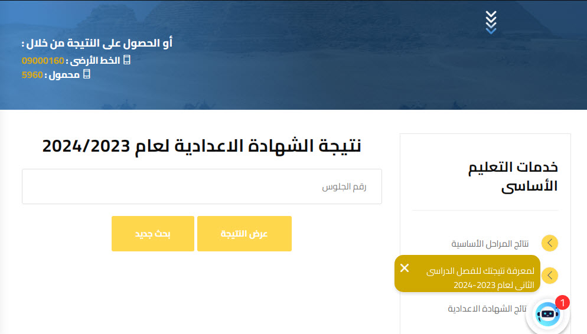The image size is (587, 334).
Task: Open نتائج المراحل الأساسية menu item
Action: (490, 244)
